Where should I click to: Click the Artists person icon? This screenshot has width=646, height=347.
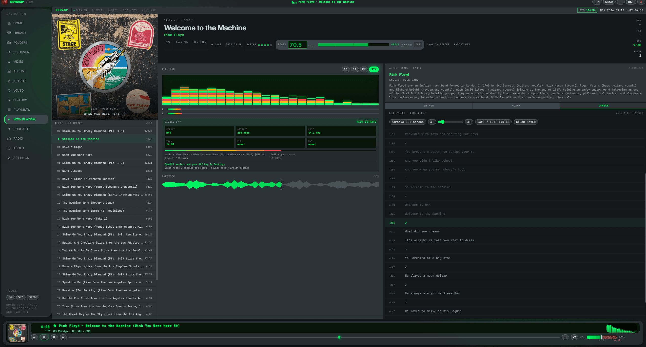coord(9,81)
